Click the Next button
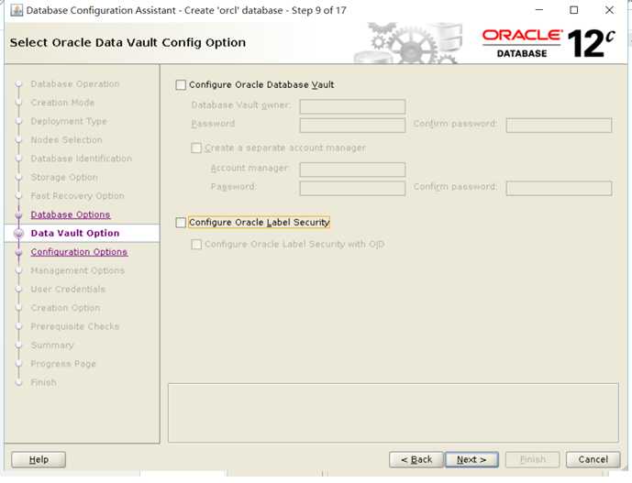The height and width of the screenshot is (483, 632). tap(471, 460)
